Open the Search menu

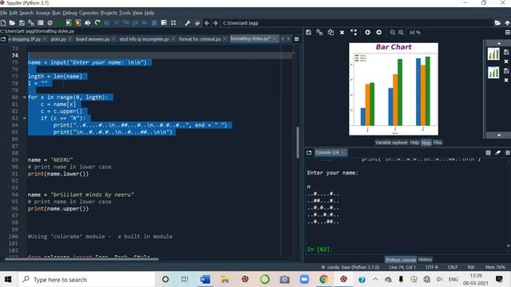click(26, 13)
